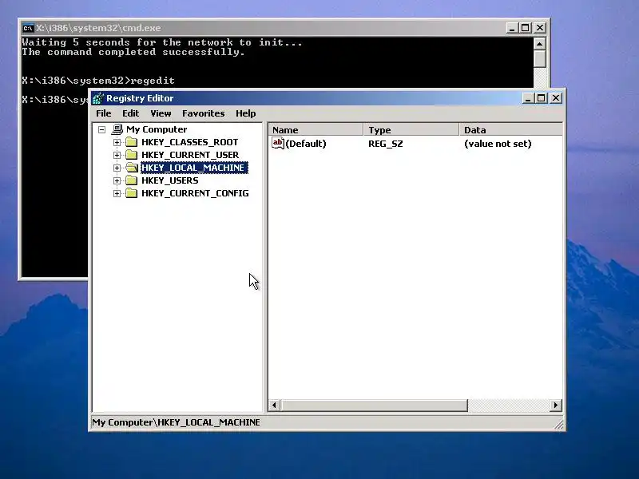639x479 pixels.
Task: Select the HKEY_LOCAL_MACHINE tree label
Action: [x=194, y=168]
